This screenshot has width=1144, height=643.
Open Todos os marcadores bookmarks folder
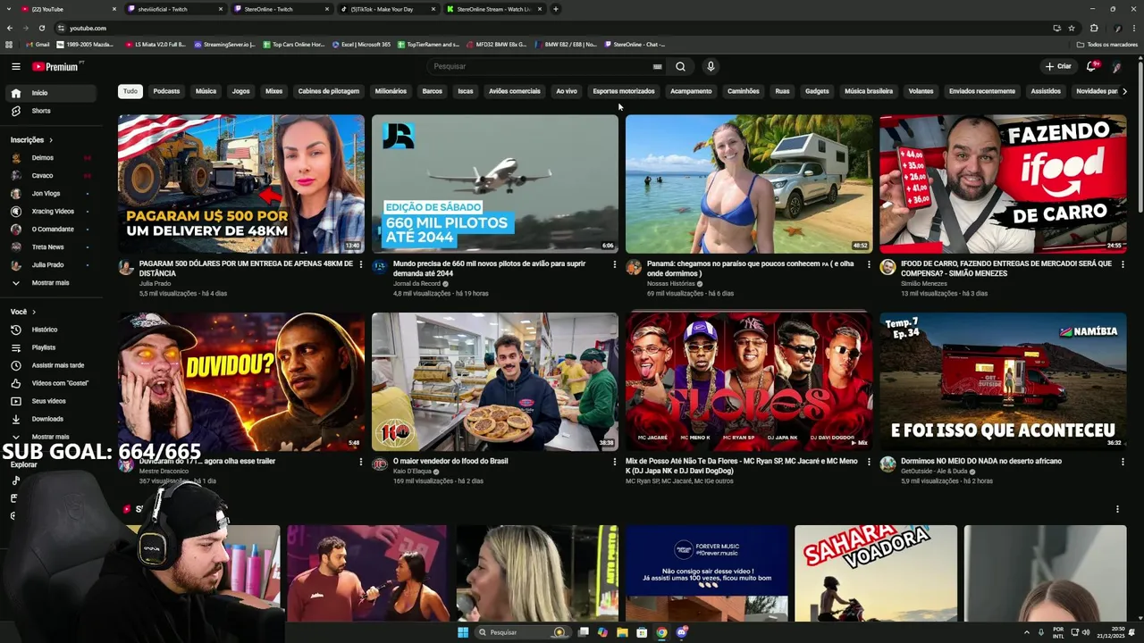pos(1107,45)
